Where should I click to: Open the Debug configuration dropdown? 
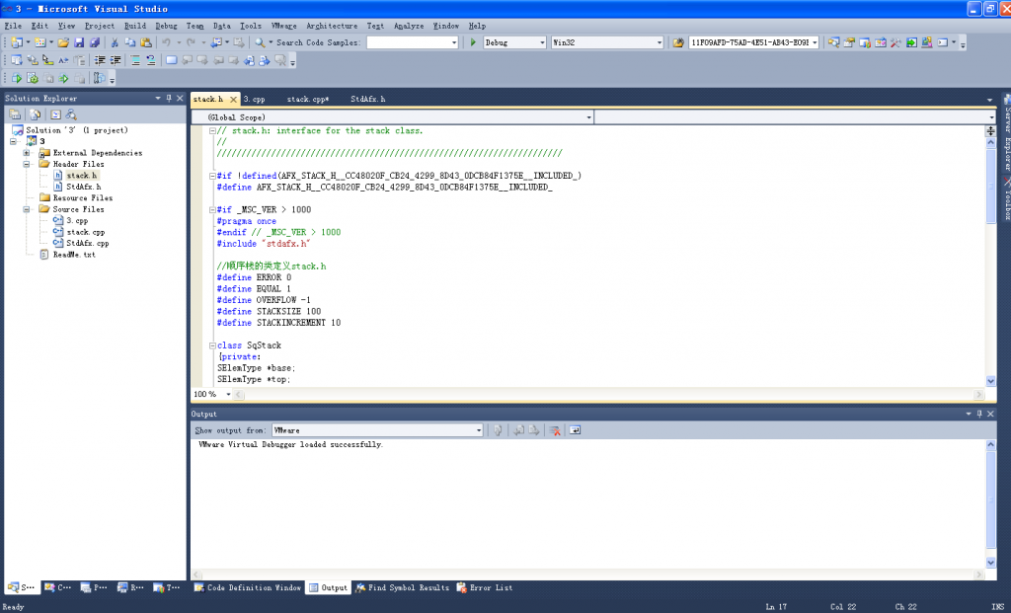pos(540,42)
